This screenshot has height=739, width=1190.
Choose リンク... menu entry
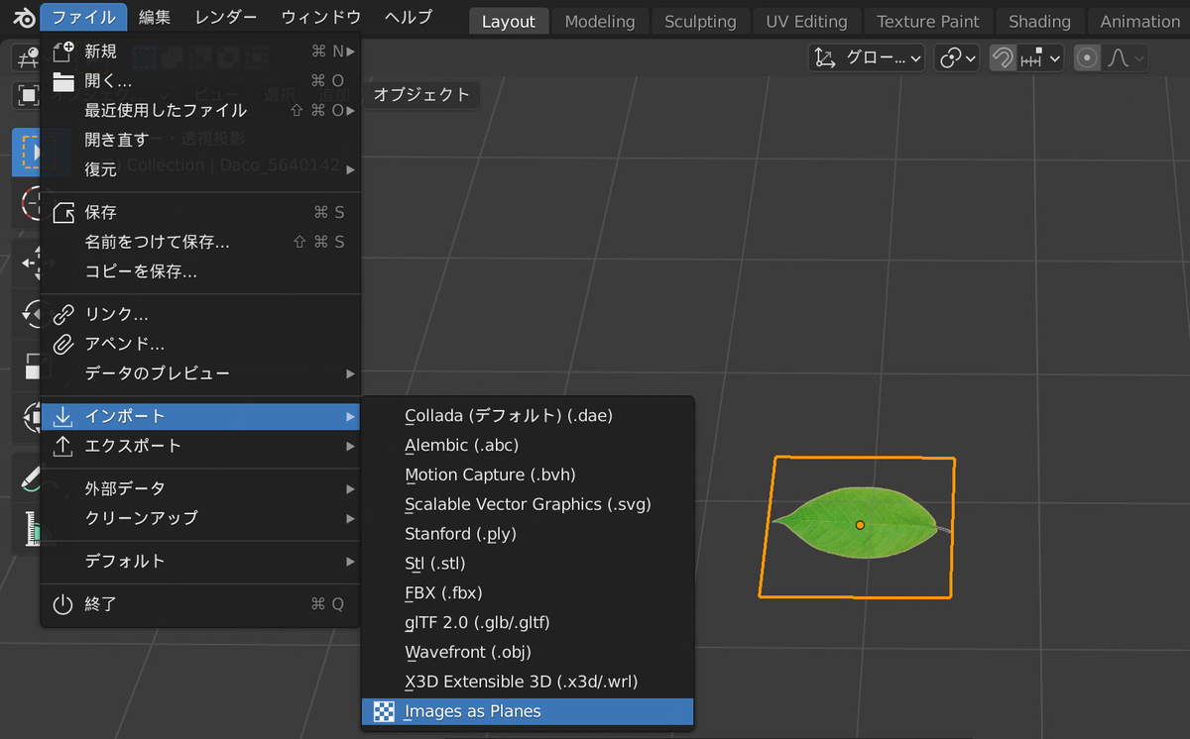[x=200, y=314]
